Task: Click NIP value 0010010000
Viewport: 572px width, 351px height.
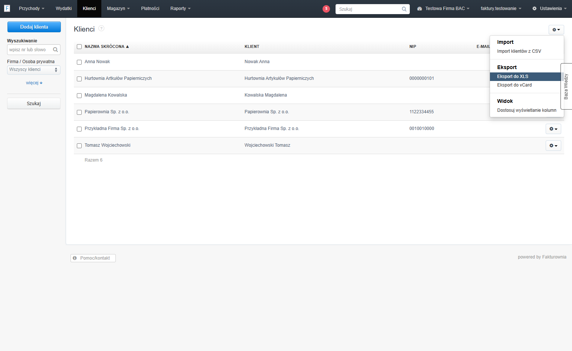Action: point(422,129)
